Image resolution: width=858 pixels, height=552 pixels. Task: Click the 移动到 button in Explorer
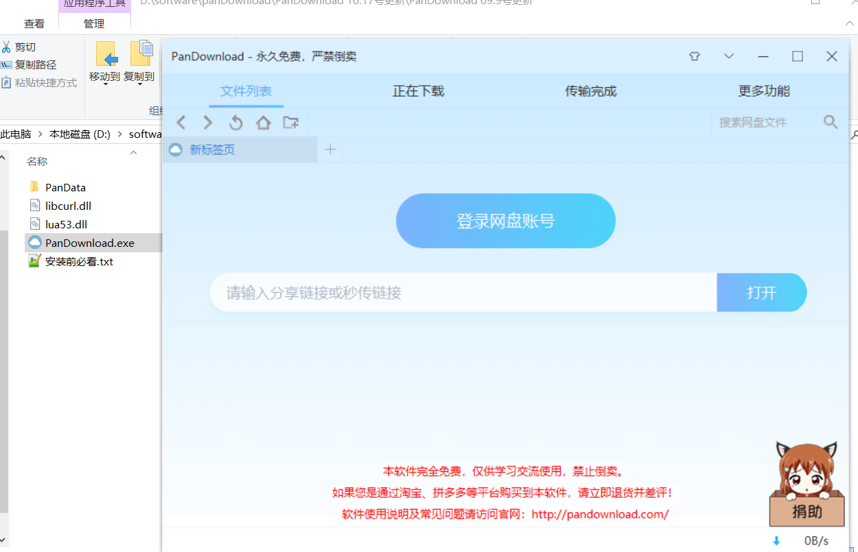pos(105,63)
